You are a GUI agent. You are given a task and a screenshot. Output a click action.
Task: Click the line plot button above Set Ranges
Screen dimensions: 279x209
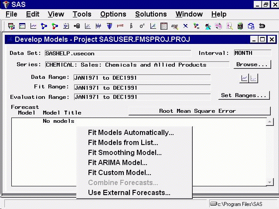point(244,78)
